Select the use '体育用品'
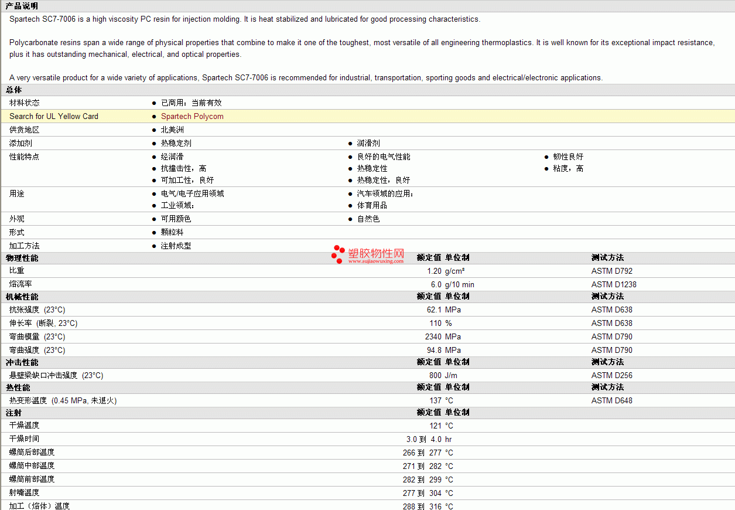The image size is (735, 510). click(x=372, y=205)
